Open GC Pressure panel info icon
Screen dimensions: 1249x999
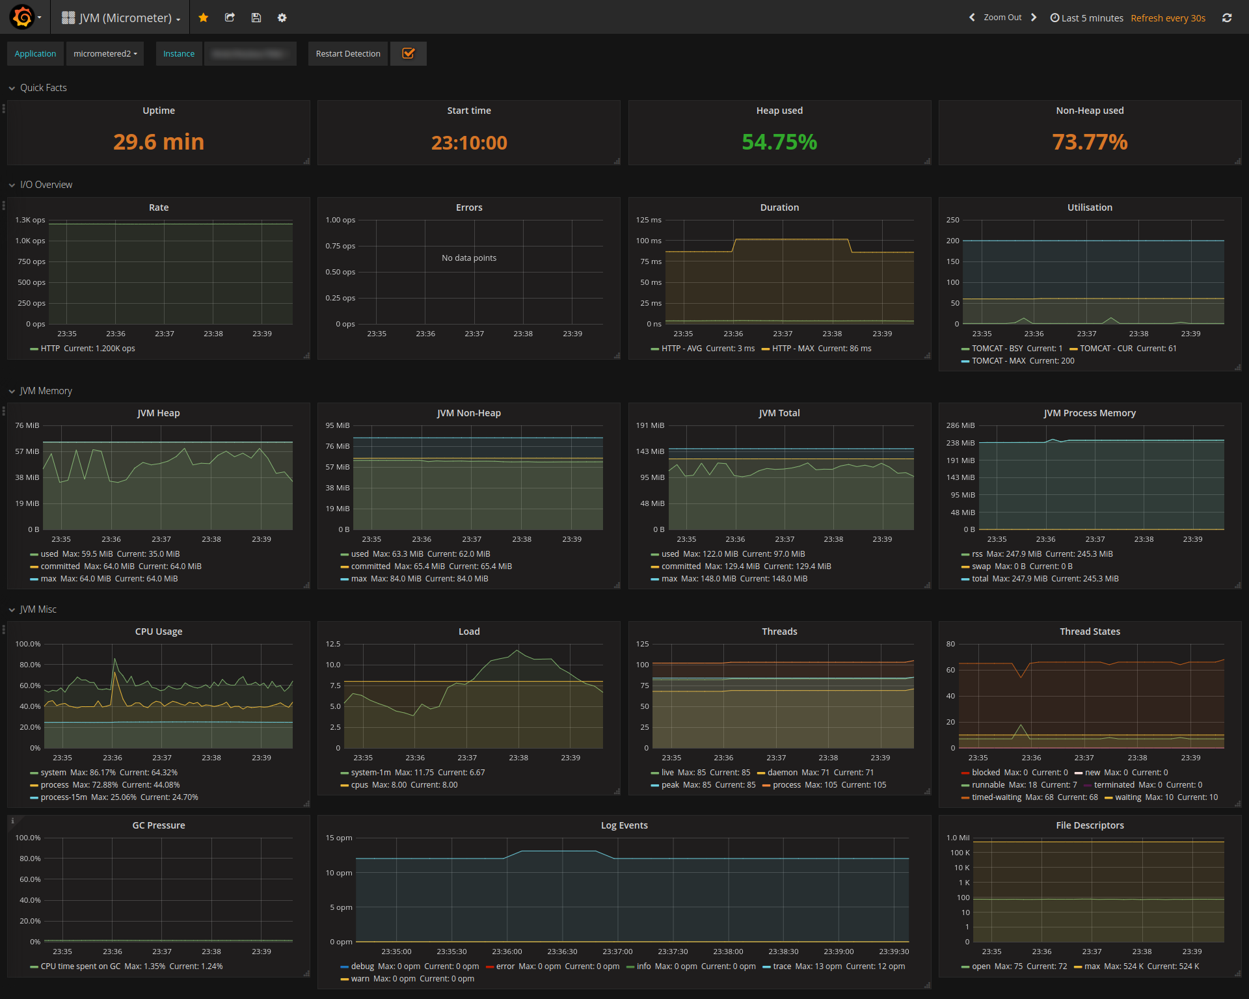click(x=12, y=821)
